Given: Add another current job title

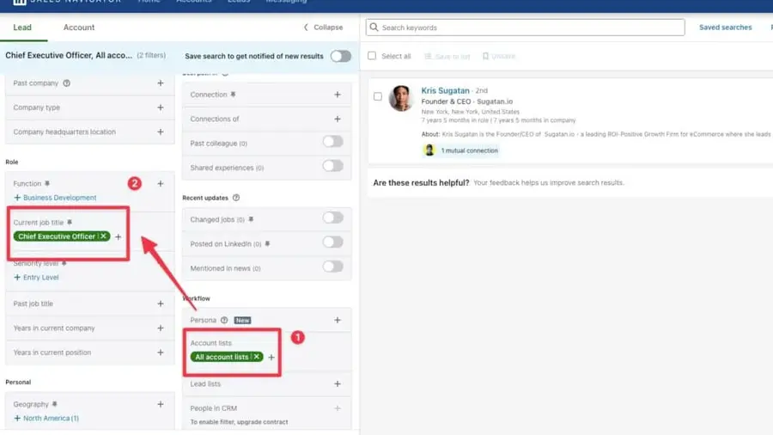Looking at the screenshot, I should (118, 236).
